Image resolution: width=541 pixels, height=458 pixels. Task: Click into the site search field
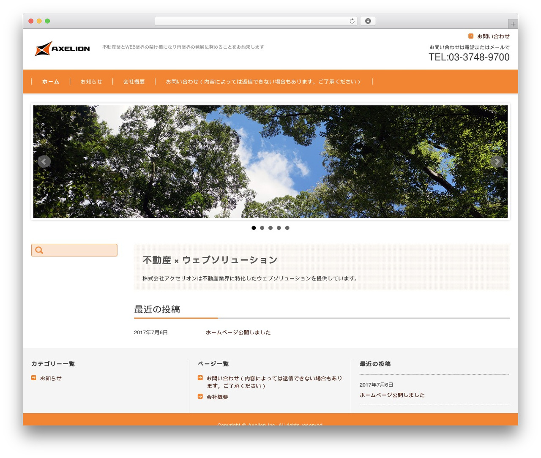click(74, 250)
